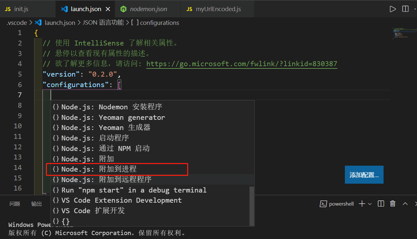Choose Node.js: Yeoman 生成器 suggestion
This screenshot has width=417, height=239.
coord(152,128)
